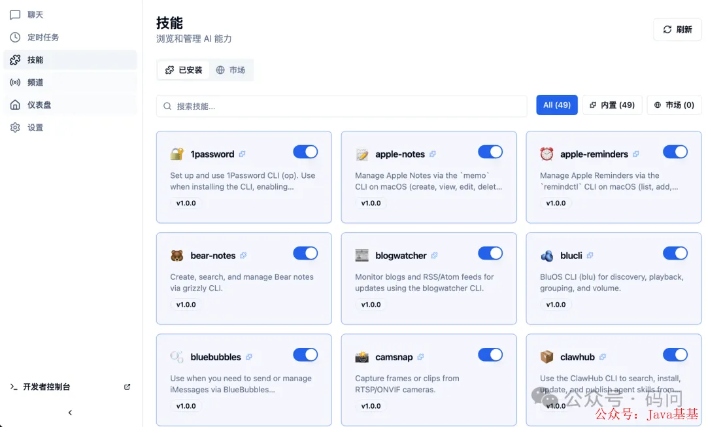Click puzzle badge next to 1password

(243, 154)
